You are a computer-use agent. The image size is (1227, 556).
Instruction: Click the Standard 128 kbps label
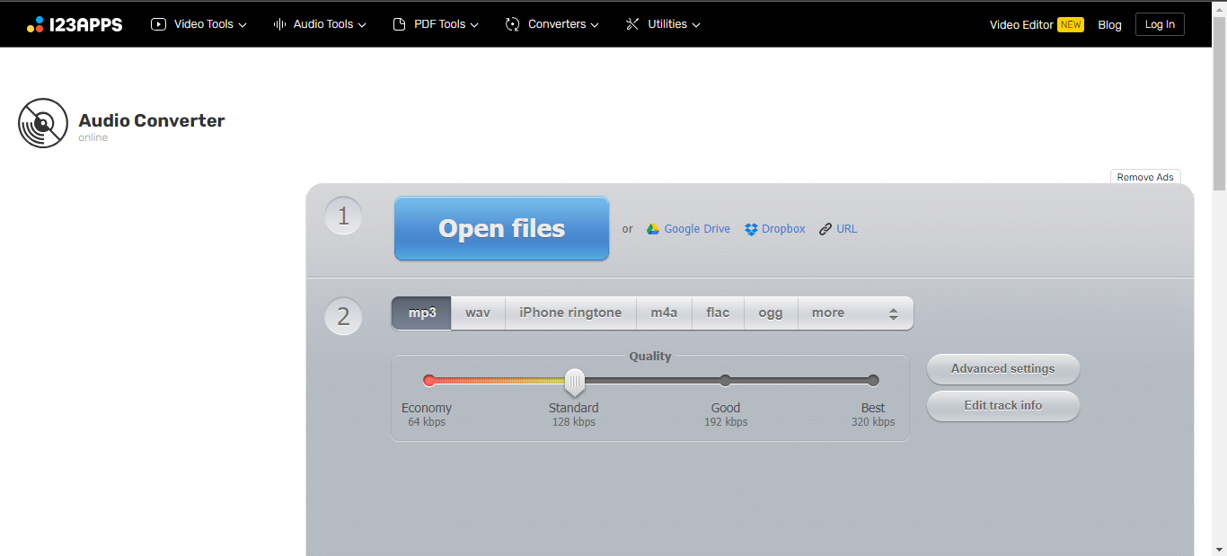(574, 414)
